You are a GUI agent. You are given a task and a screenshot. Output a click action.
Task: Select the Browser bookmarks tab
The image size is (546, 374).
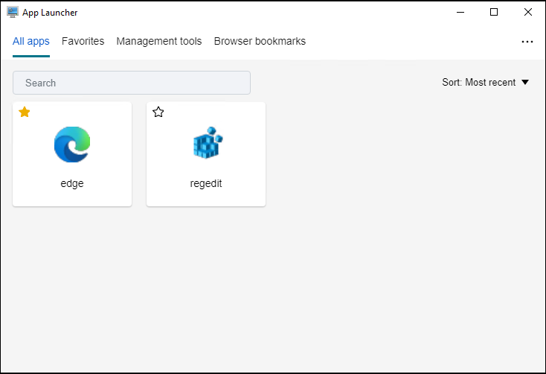coord(260,42)
